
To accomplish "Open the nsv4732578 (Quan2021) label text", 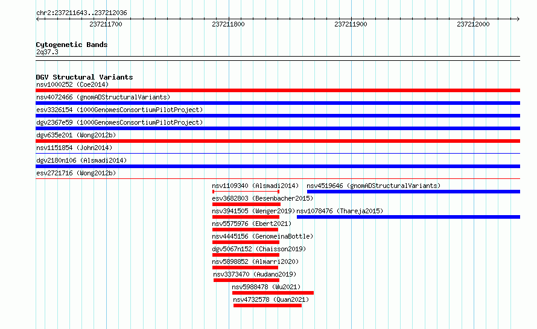I will click(x=271, y=299).
